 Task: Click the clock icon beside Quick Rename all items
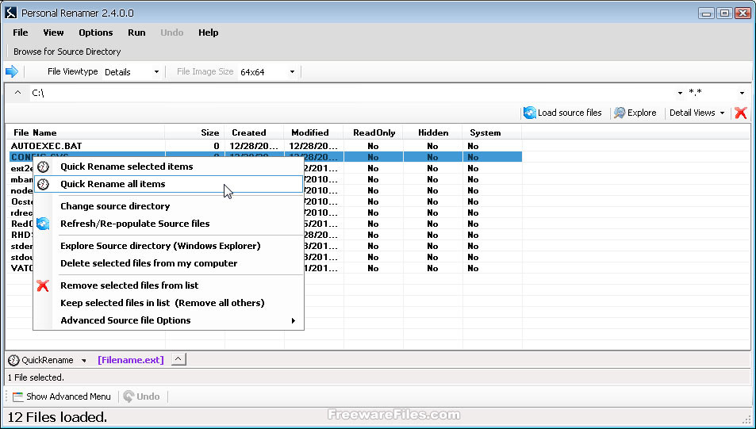(44, 184)
